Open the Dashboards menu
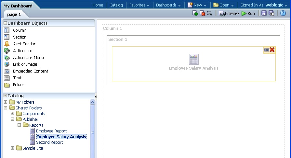Screen dimensions: 291x158 168,5
